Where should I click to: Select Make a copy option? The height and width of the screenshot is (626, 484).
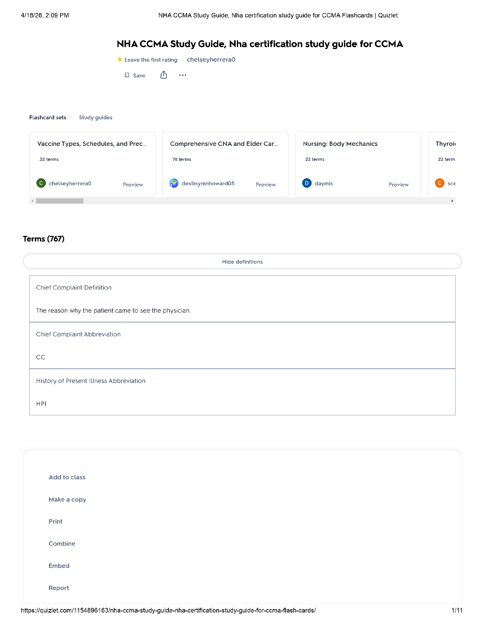(67, 500)
